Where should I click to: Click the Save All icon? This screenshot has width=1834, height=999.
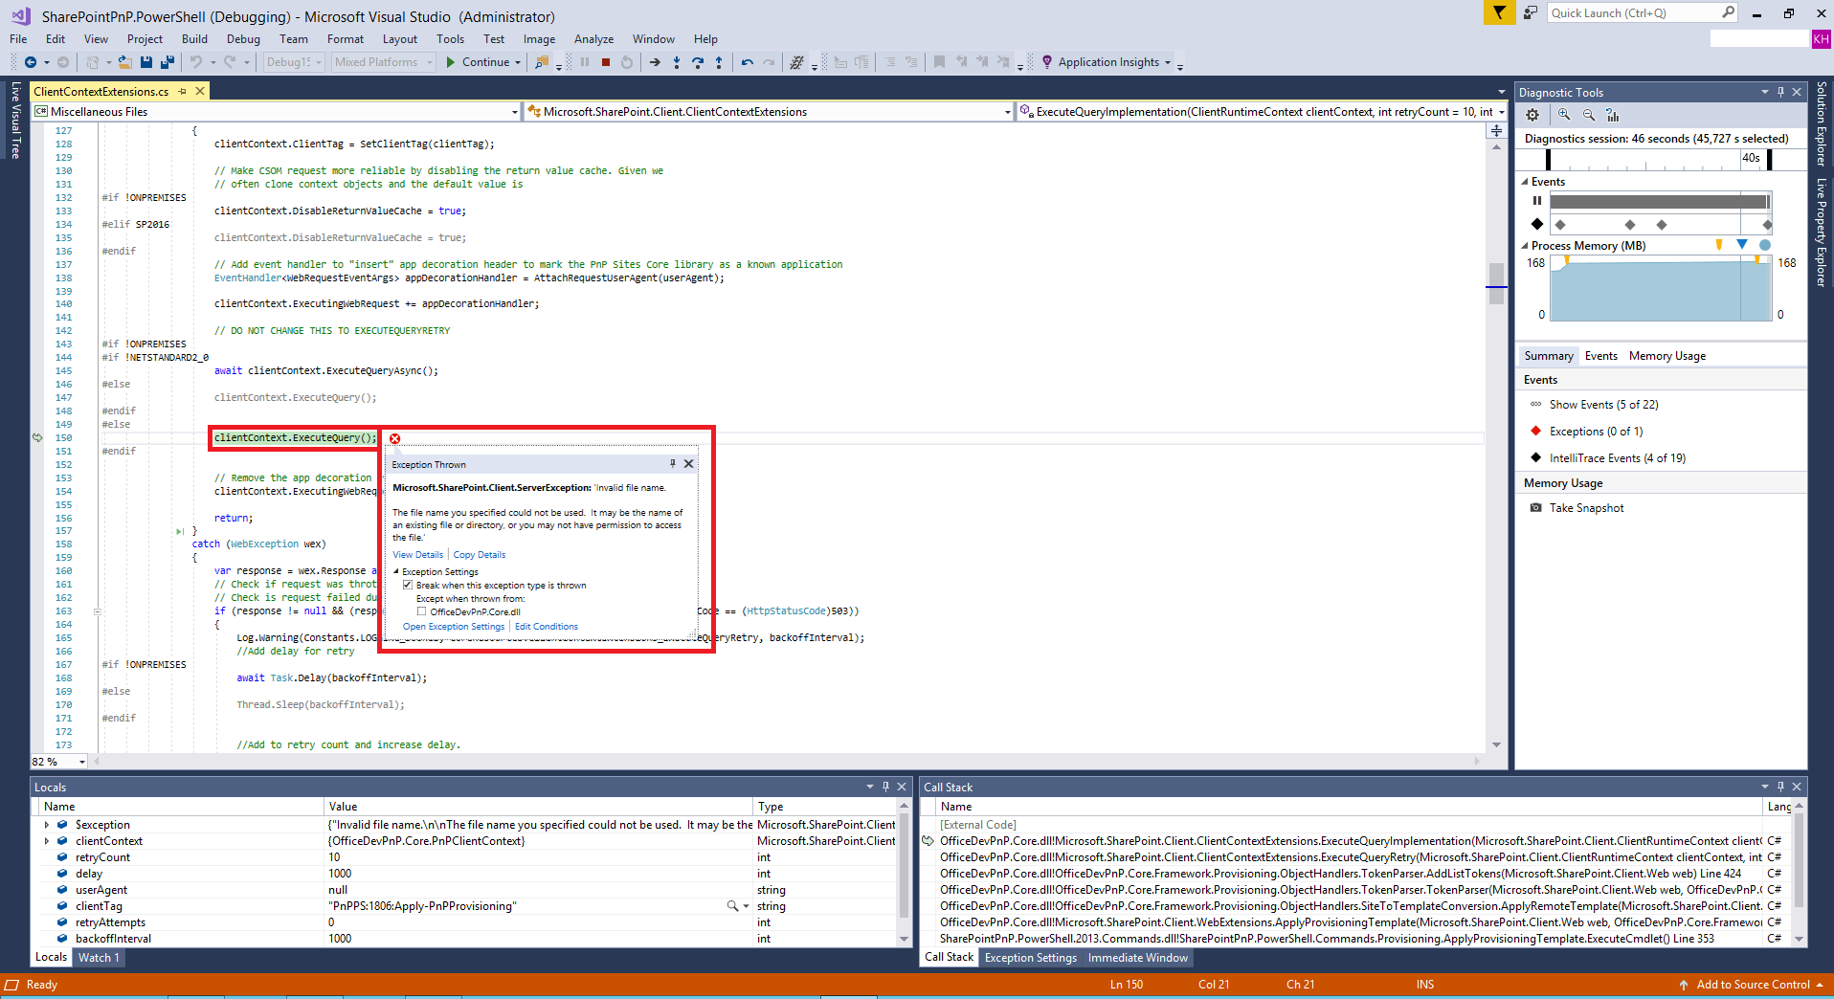coord(166,61)
